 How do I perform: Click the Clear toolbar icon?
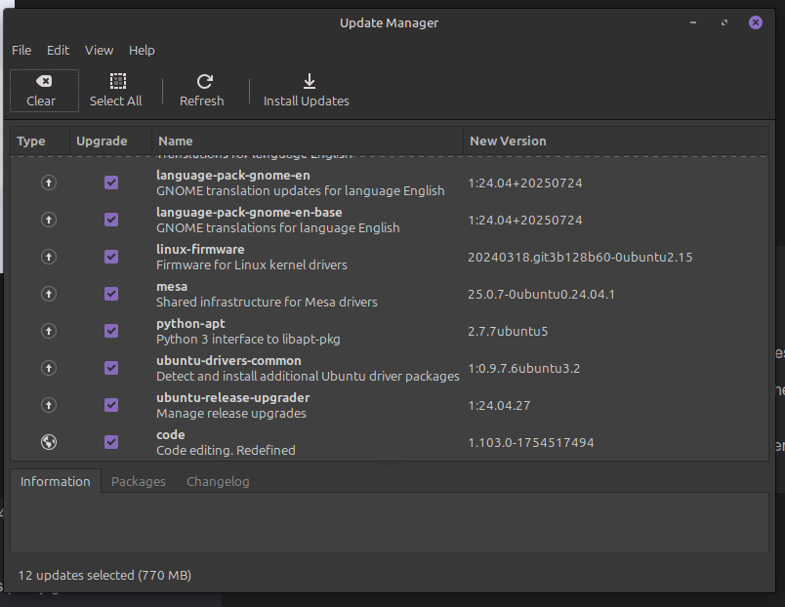42,82
